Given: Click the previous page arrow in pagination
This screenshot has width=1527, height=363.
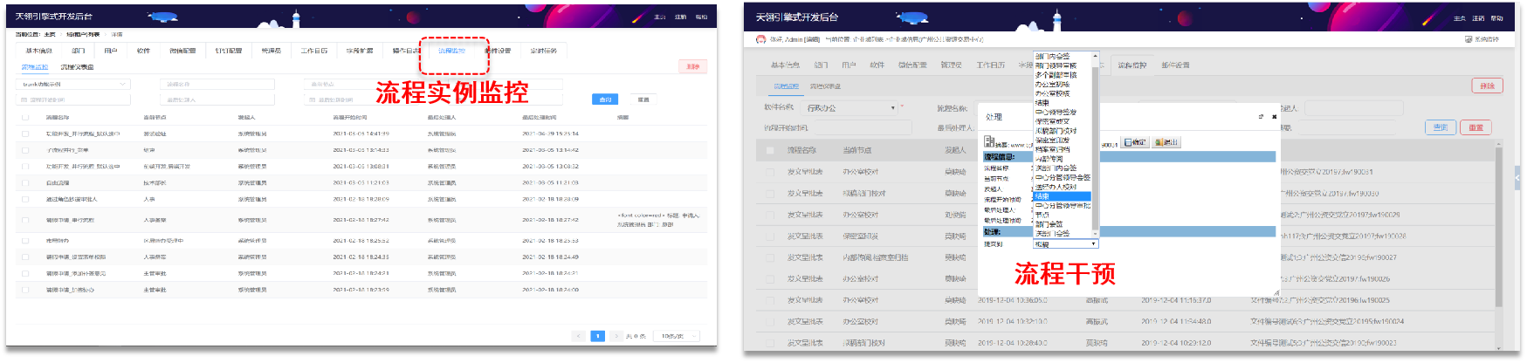Looking at the screenshot, I should pyautogui.click(x=579, y=336).
